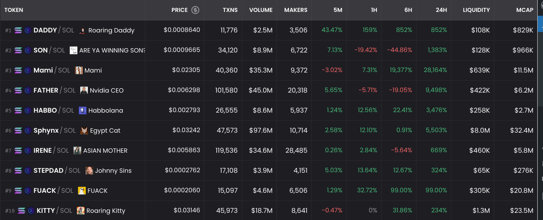Click the Mami volume $35.3M
The width and height of the screenshot is (543, 220).
261,71
